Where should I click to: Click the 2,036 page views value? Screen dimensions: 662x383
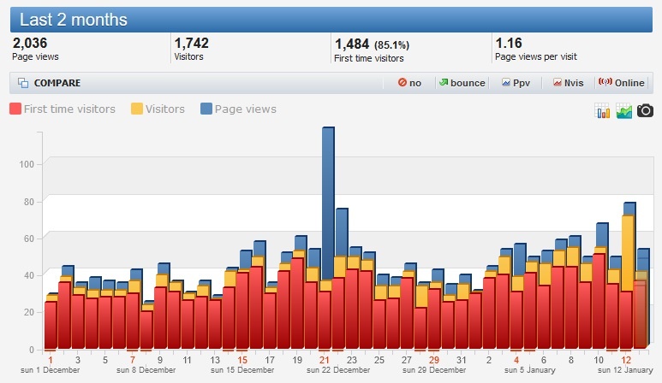pyautogui.click(x=30, y=43)
